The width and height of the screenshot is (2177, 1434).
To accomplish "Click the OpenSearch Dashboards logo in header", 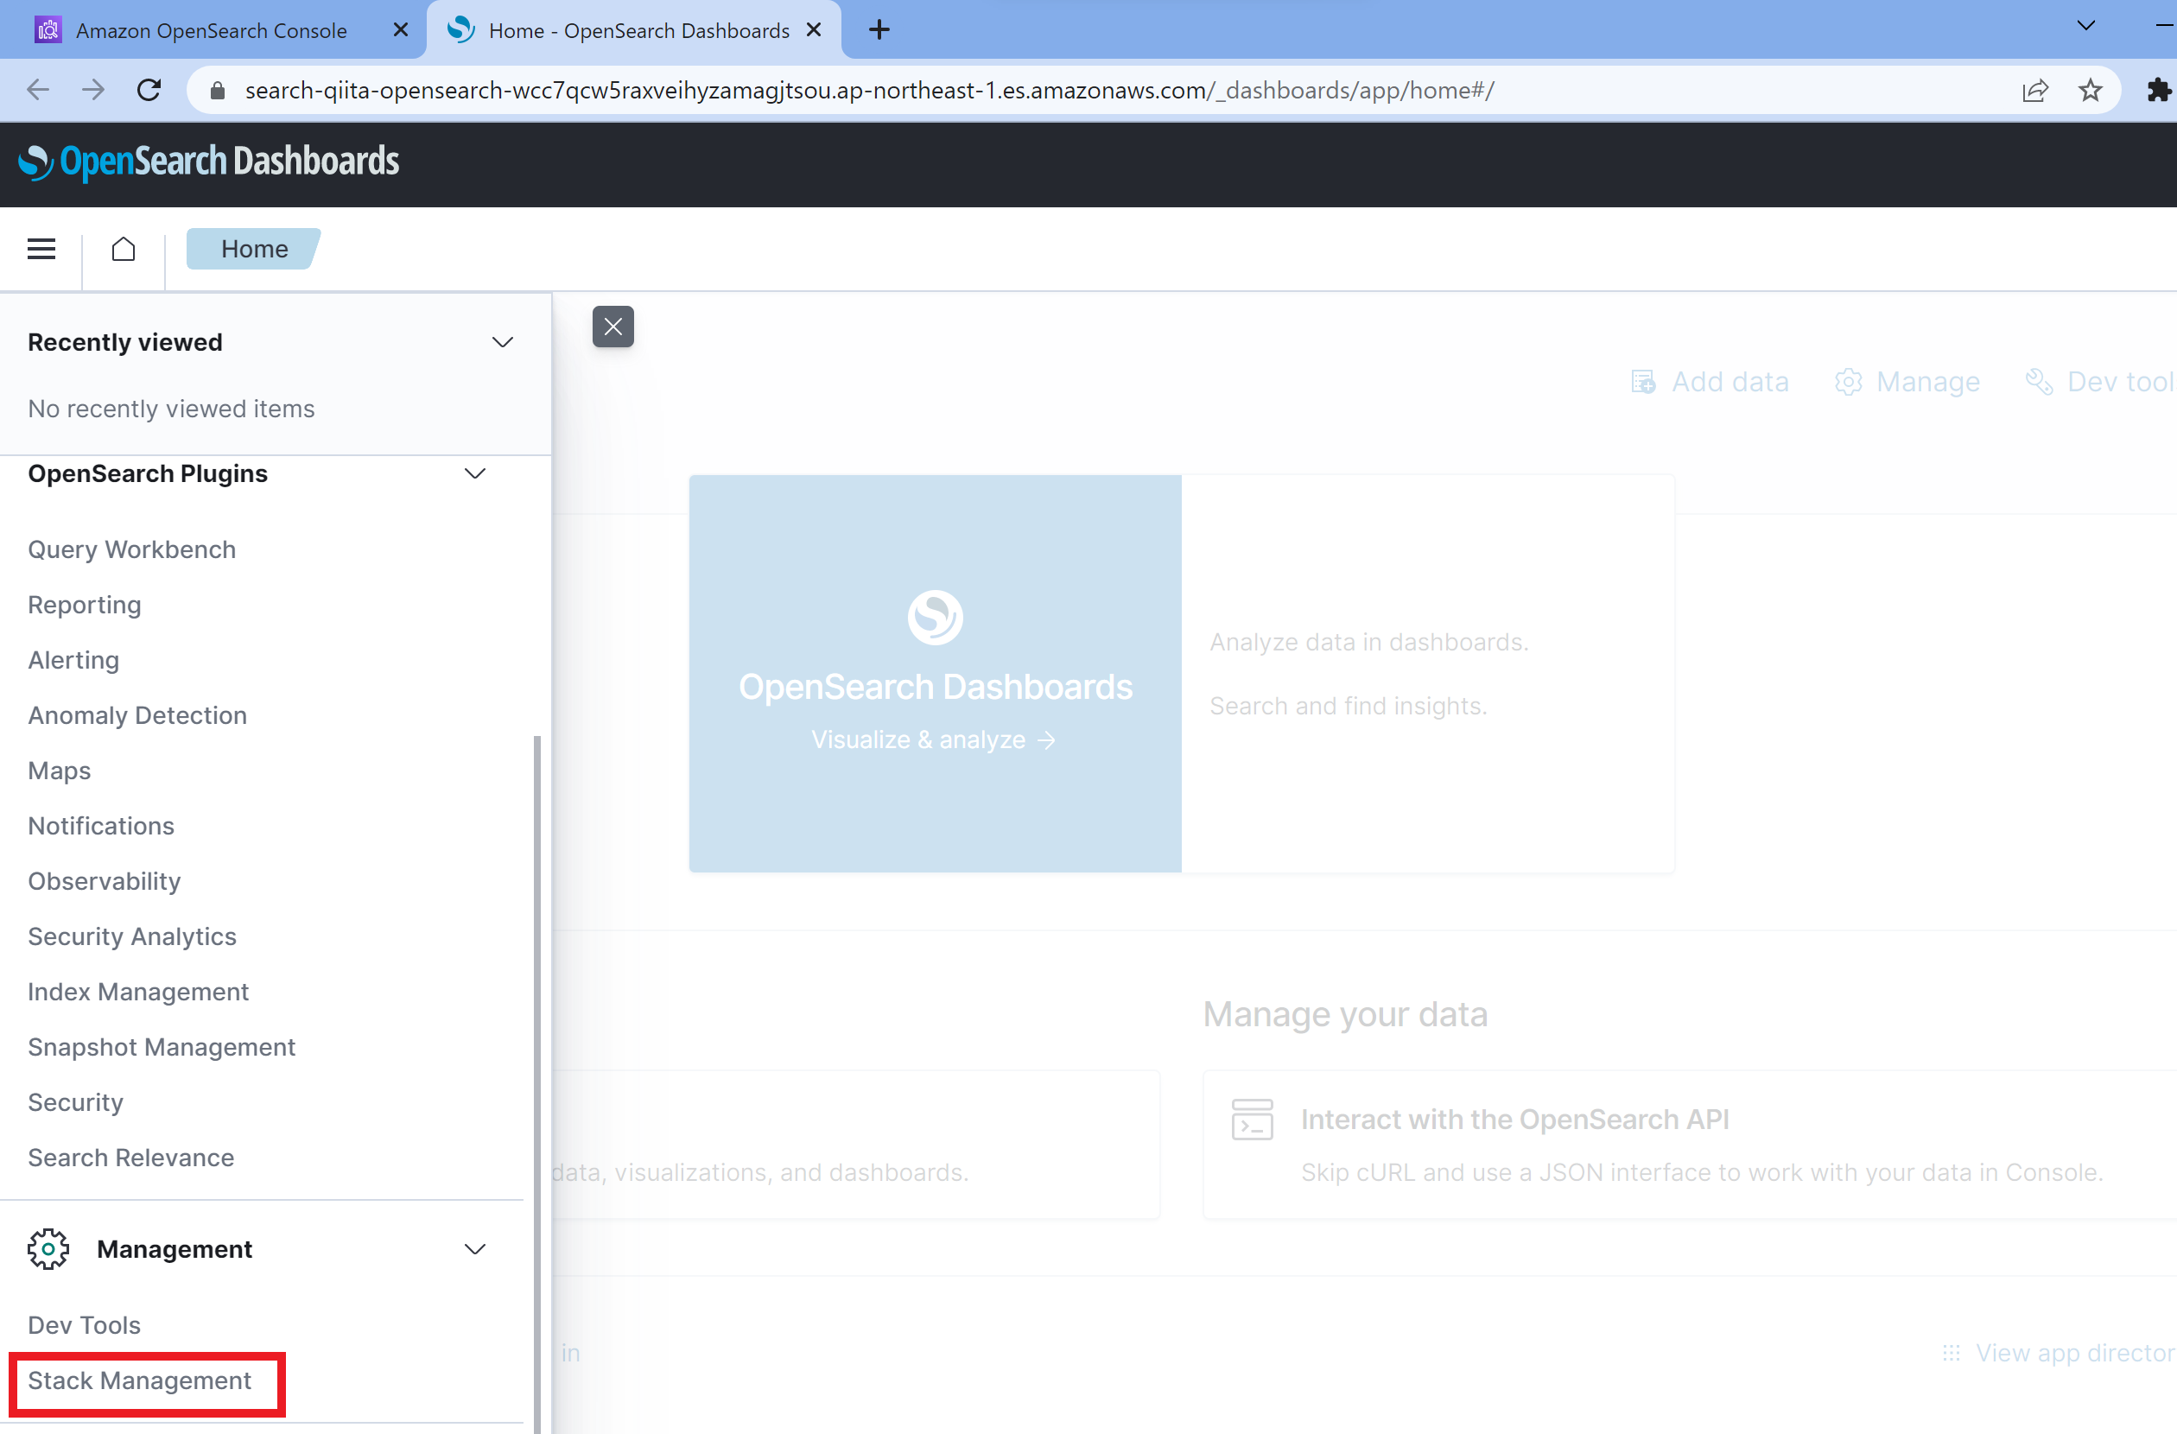I will pos(208,162).
